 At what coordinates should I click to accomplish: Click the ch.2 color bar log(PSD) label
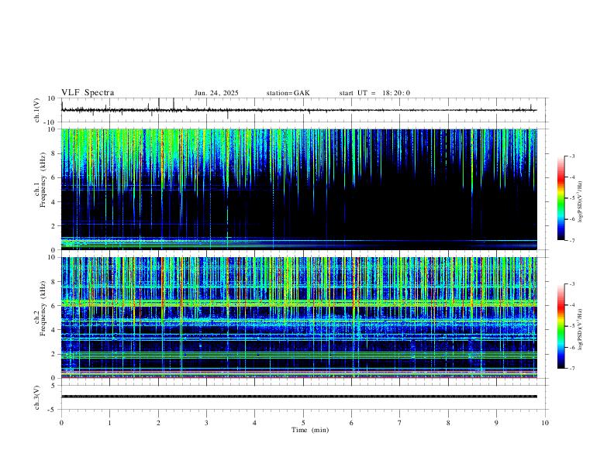[580, 329]
